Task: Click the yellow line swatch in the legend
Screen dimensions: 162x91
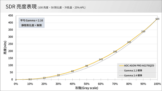Action: tap(121, 66)
